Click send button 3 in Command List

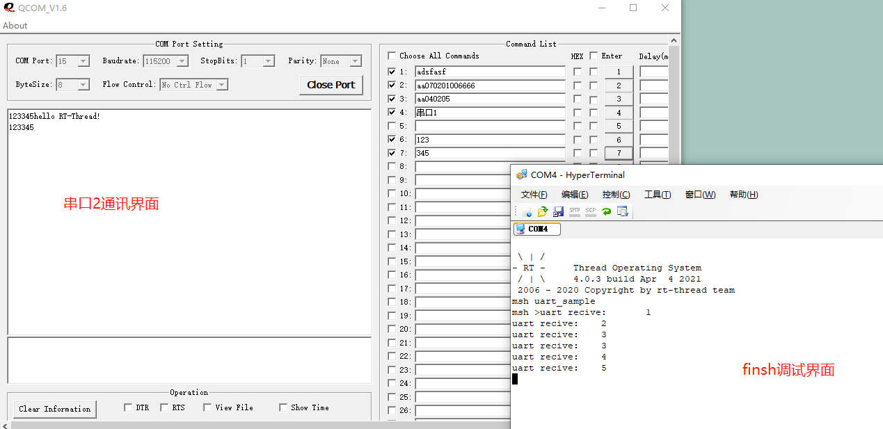click(619, 99)
